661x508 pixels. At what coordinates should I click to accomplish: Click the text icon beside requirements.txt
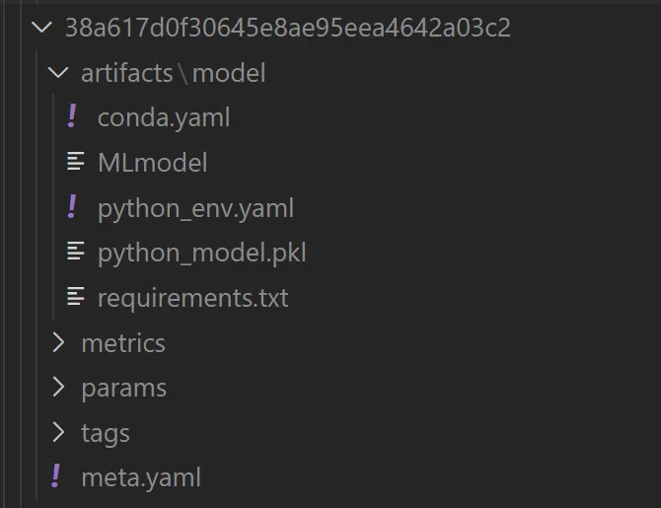[x=76, y=296]
